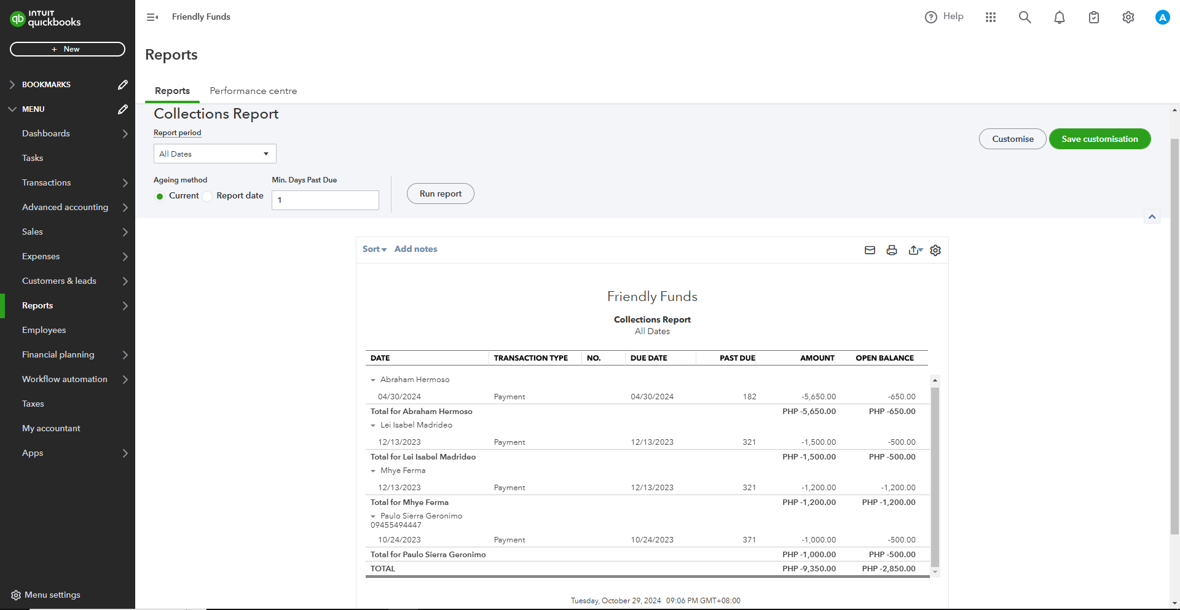
Task: Collapse the report options panel
Action: pyautogui.click(x=1152, y=216)
